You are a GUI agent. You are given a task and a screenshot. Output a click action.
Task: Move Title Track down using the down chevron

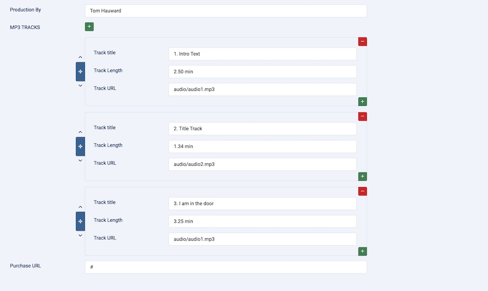tap(81, 160)
